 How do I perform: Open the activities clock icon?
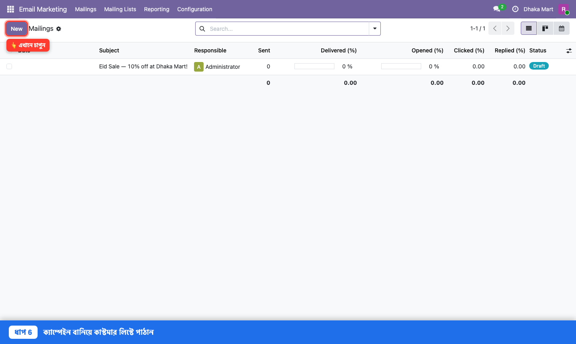tap(515, 9)
